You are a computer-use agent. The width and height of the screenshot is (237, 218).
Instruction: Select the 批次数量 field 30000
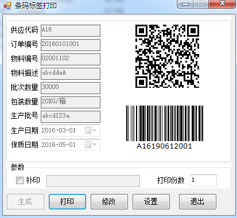(71, 88)
